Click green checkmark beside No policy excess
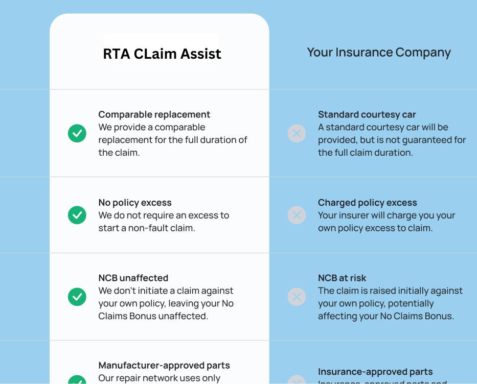 [77, 215]
